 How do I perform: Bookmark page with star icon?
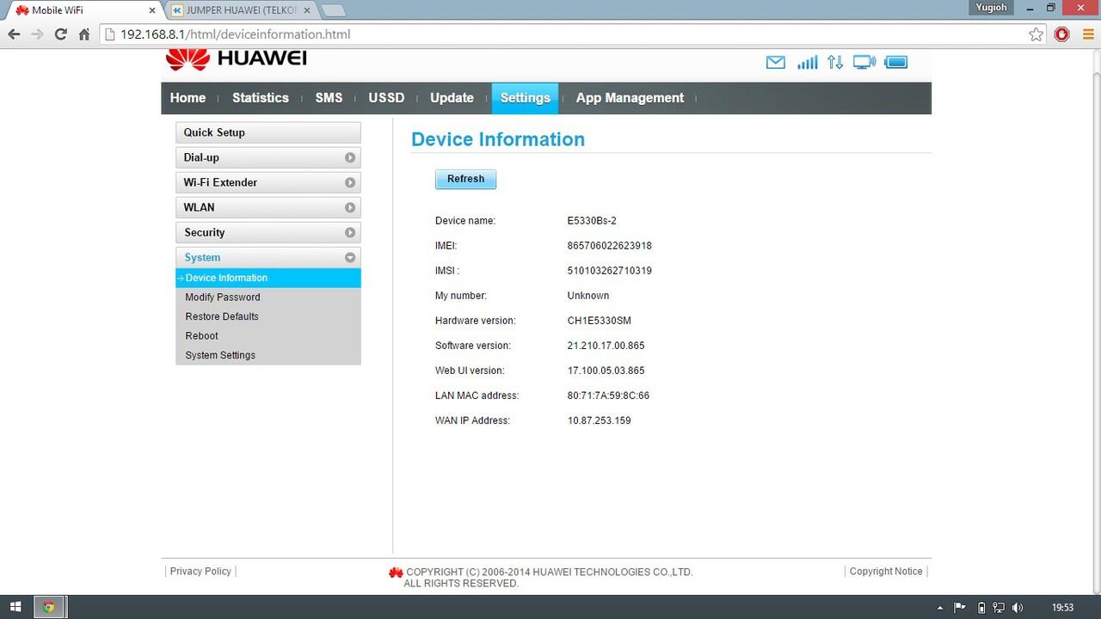pos(1036,34)
